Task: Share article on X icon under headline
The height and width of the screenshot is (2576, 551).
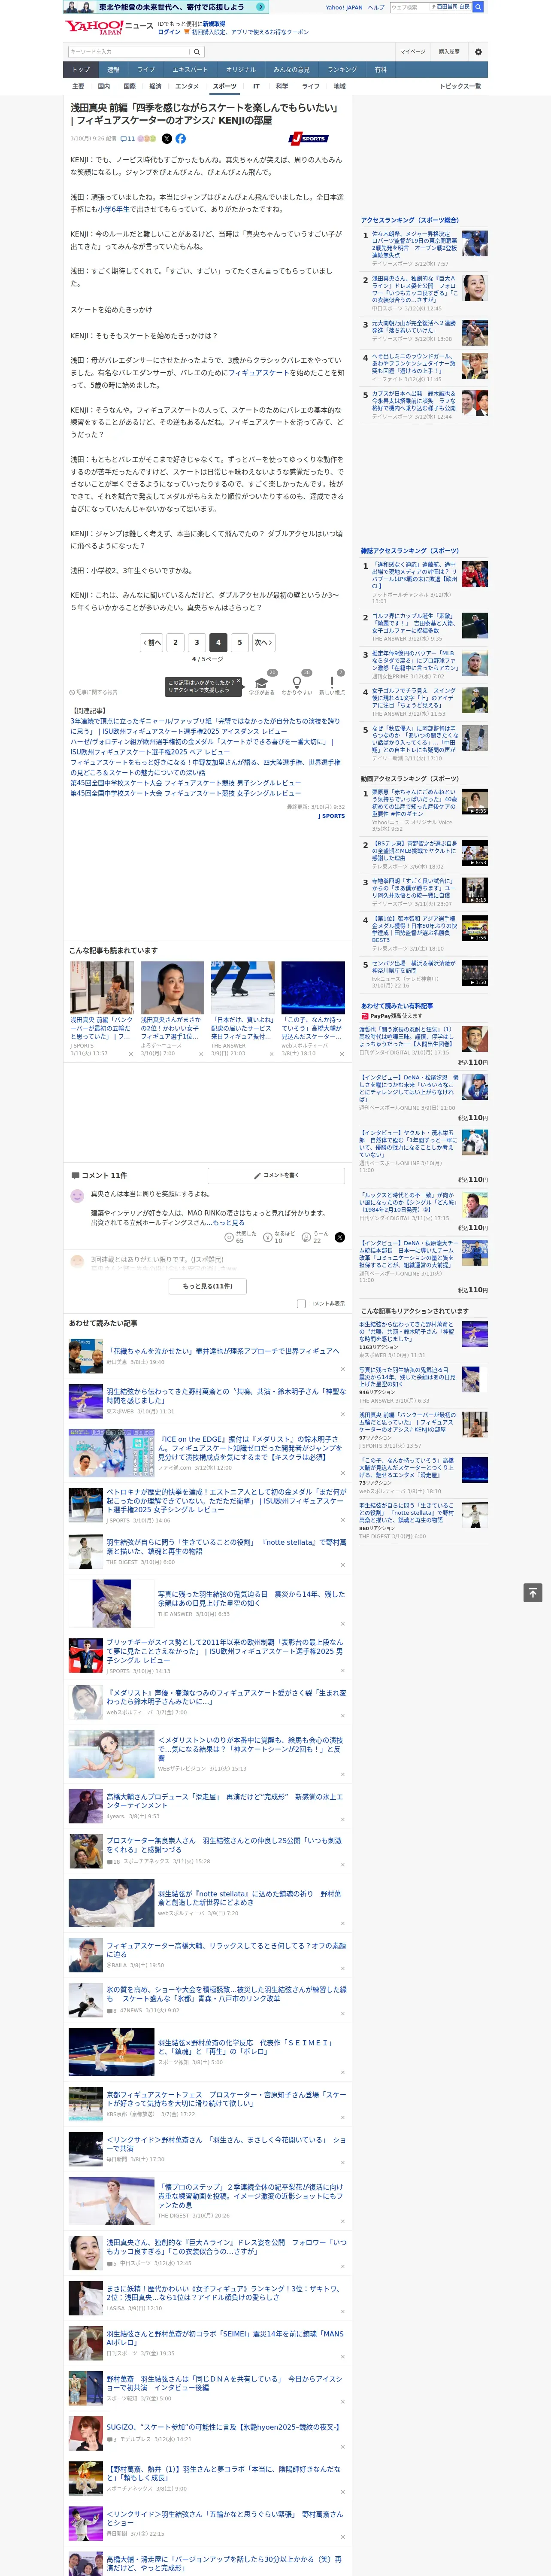Action: click(x=166, y=139)
